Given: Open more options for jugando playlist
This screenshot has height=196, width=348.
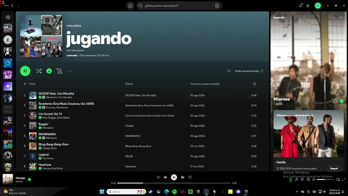Looking at the screenshot, I should (x=69, y=71).
